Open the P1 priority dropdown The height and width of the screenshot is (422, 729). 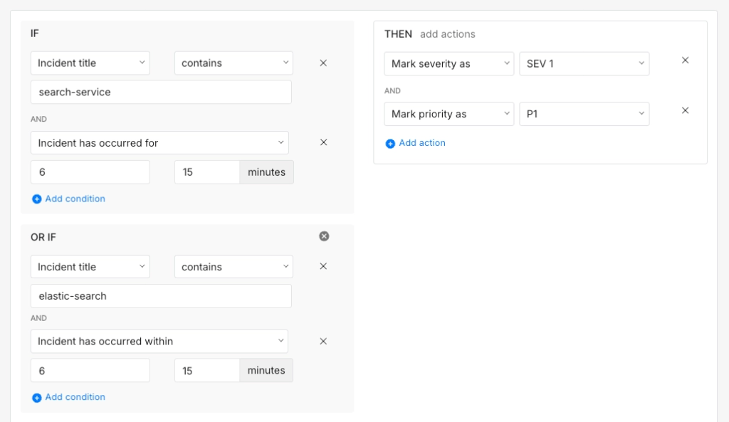click(x=584, y=114)
